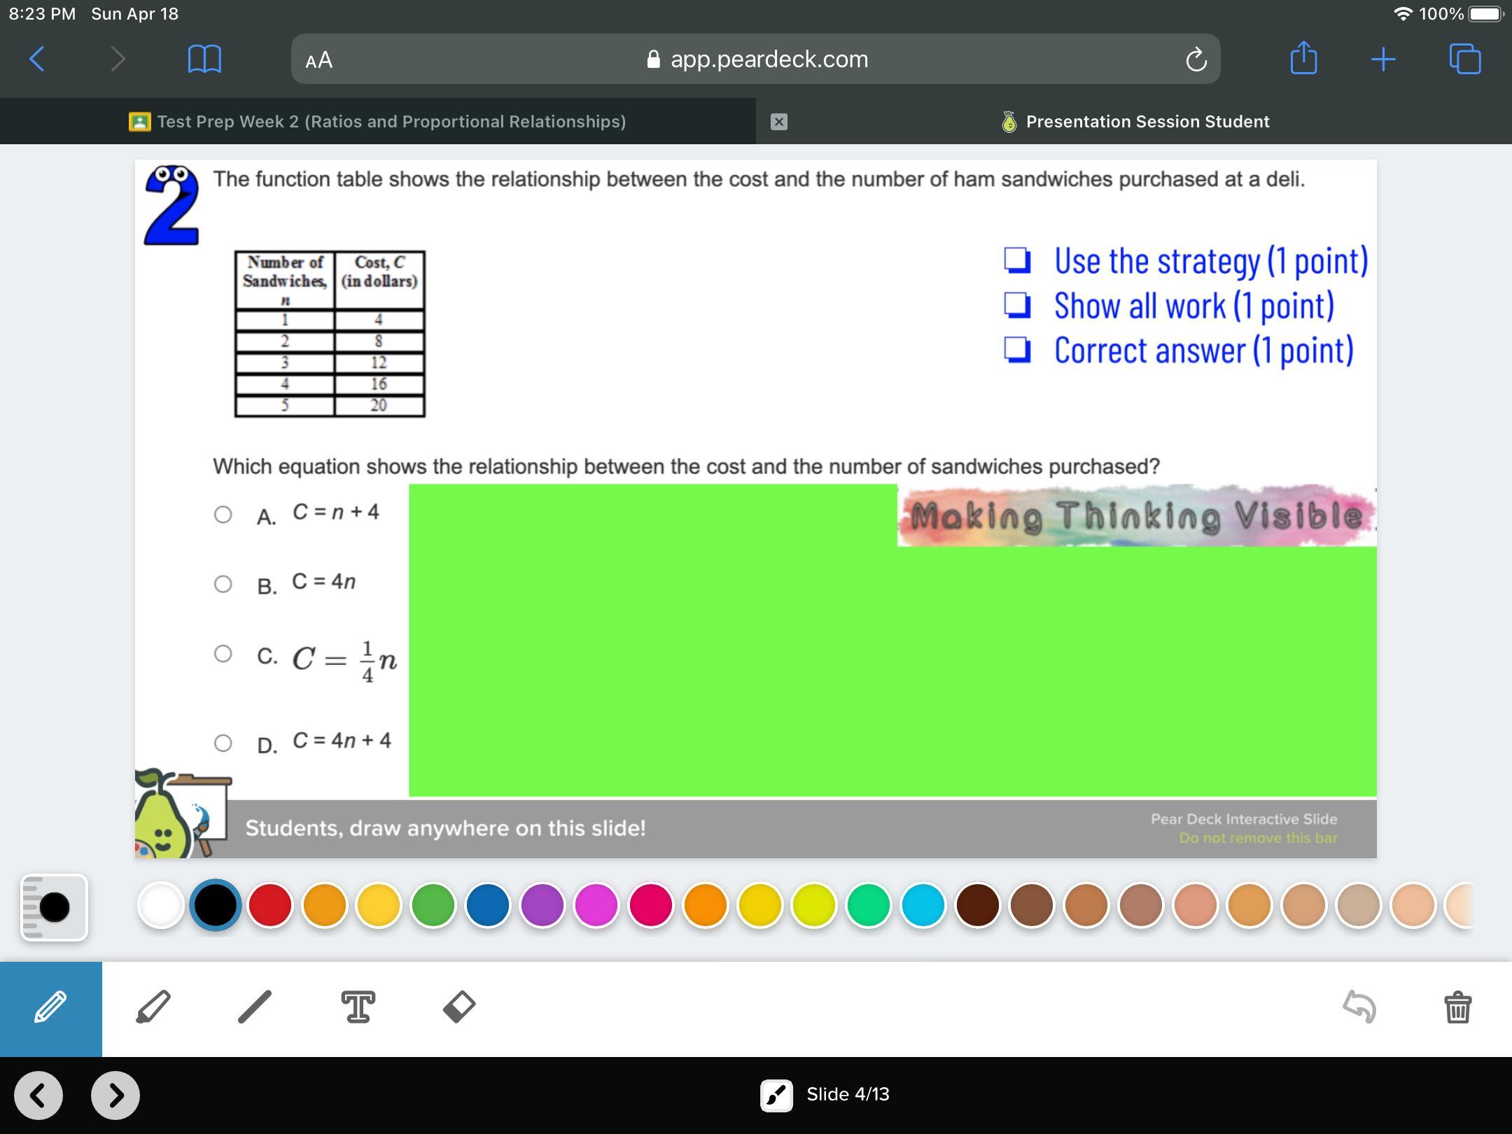Go to the next slide arrow
The height and width of the screenshot is (1134, 1512).
coord(115,1095)
